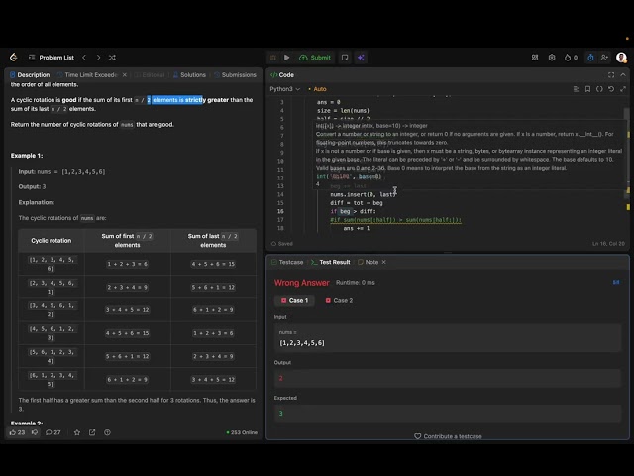634x476 pixels.
Task: Share the problem via share icon
Action: tap(92, 432)
